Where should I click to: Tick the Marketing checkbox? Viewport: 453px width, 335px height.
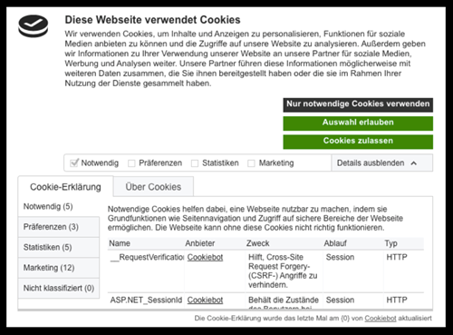[251, 163]
